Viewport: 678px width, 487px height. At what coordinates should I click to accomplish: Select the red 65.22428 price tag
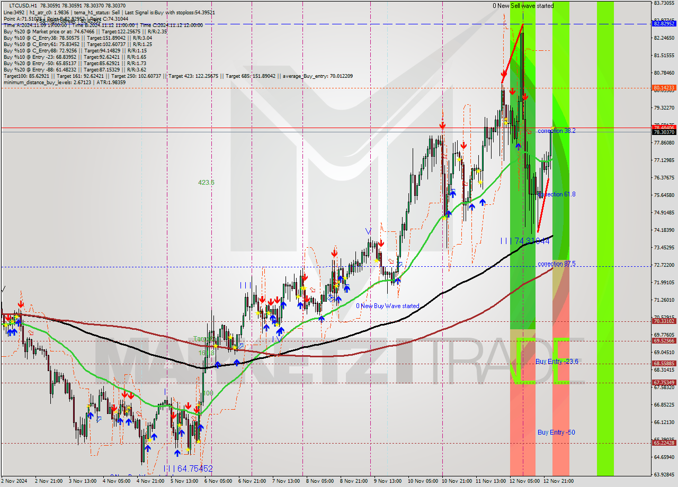pyautogui.click(x=664, y=443)
